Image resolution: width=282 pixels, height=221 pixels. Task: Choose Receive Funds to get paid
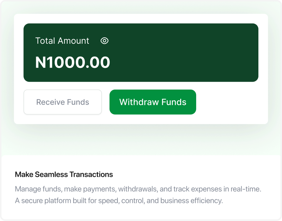pyautogui.click(x=63, y=102)
